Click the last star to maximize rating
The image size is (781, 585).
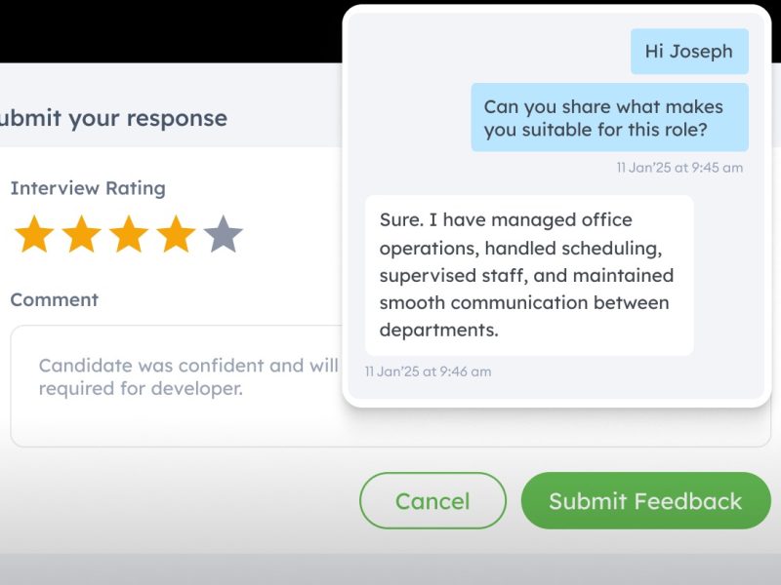coord(223,234)
